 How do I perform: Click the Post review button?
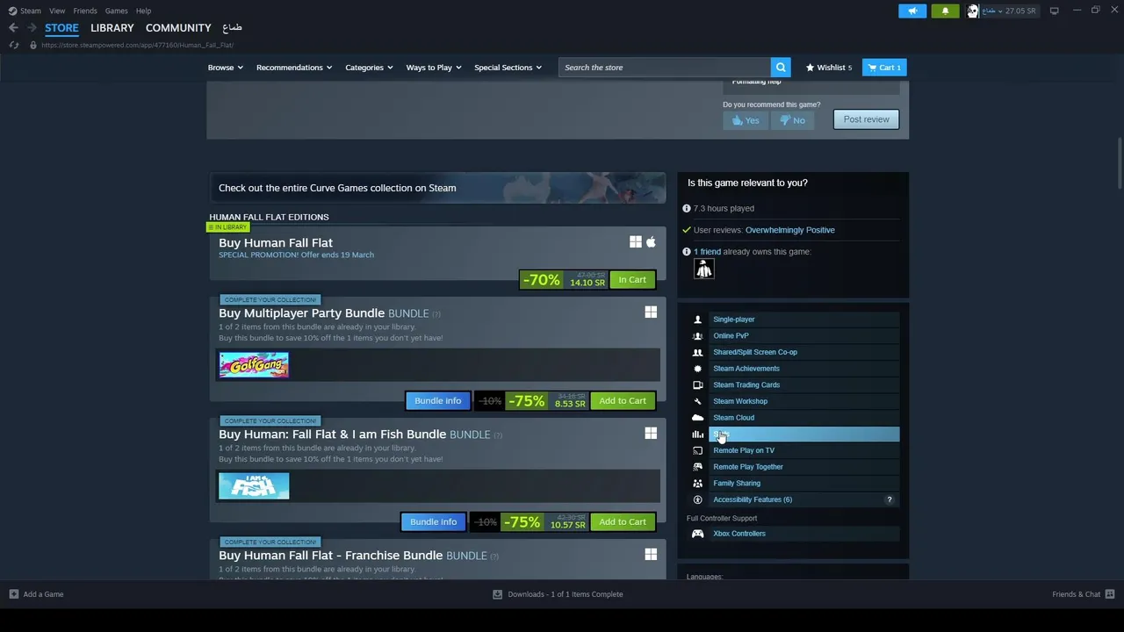click(866, 119)
